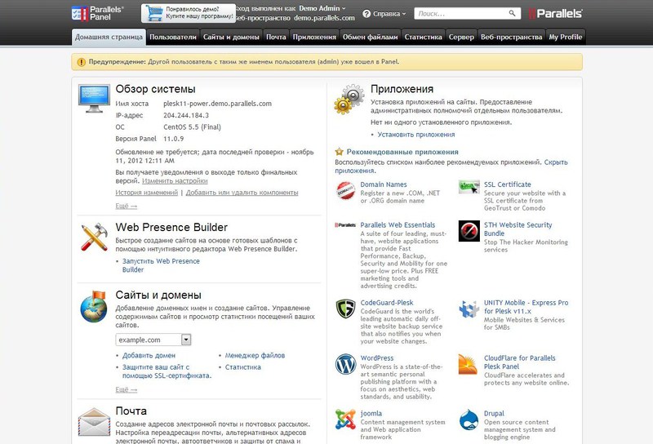Viewport: 653px width, 444px height.
Task: Open the Статистика tab
Action: point(423,37)
